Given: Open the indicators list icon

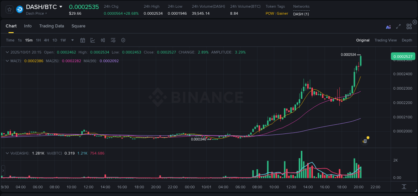Looking at the screenshot, I should (x=113, y=40).
